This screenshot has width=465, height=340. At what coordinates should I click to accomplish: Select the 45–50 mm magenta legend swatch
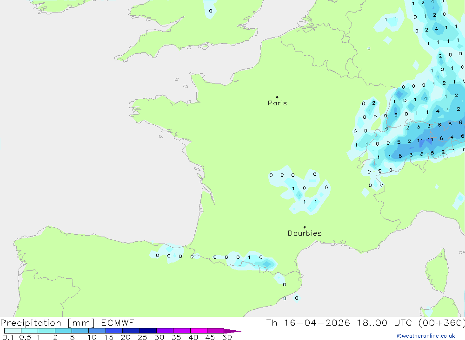(215, 331)
